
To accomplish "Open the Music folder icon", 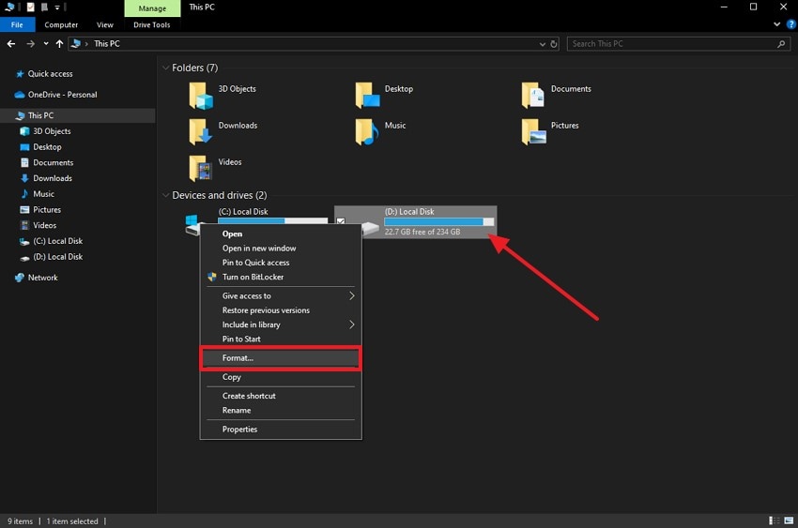I will point(367,132).
